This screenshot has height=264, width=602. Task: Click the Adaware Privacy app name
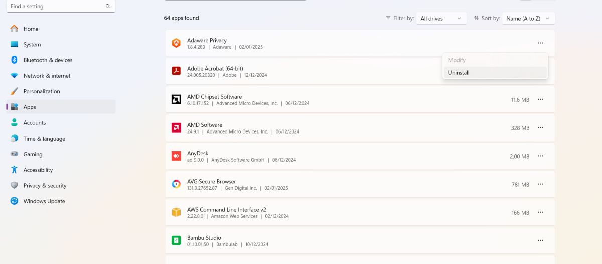tap(207, 40)
